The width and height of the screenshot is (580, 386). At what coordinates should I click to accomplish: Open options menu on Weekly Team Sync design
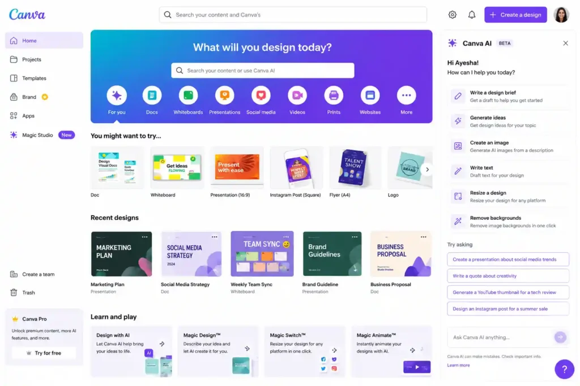tap(286, 237)
